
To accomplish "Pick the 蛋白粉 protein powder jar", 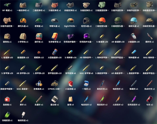I will point(55,99).
